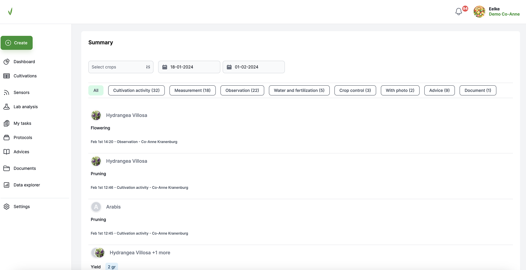Filter by Measurement (18)
Screen dimensions: 526x270
click(192, 90)
